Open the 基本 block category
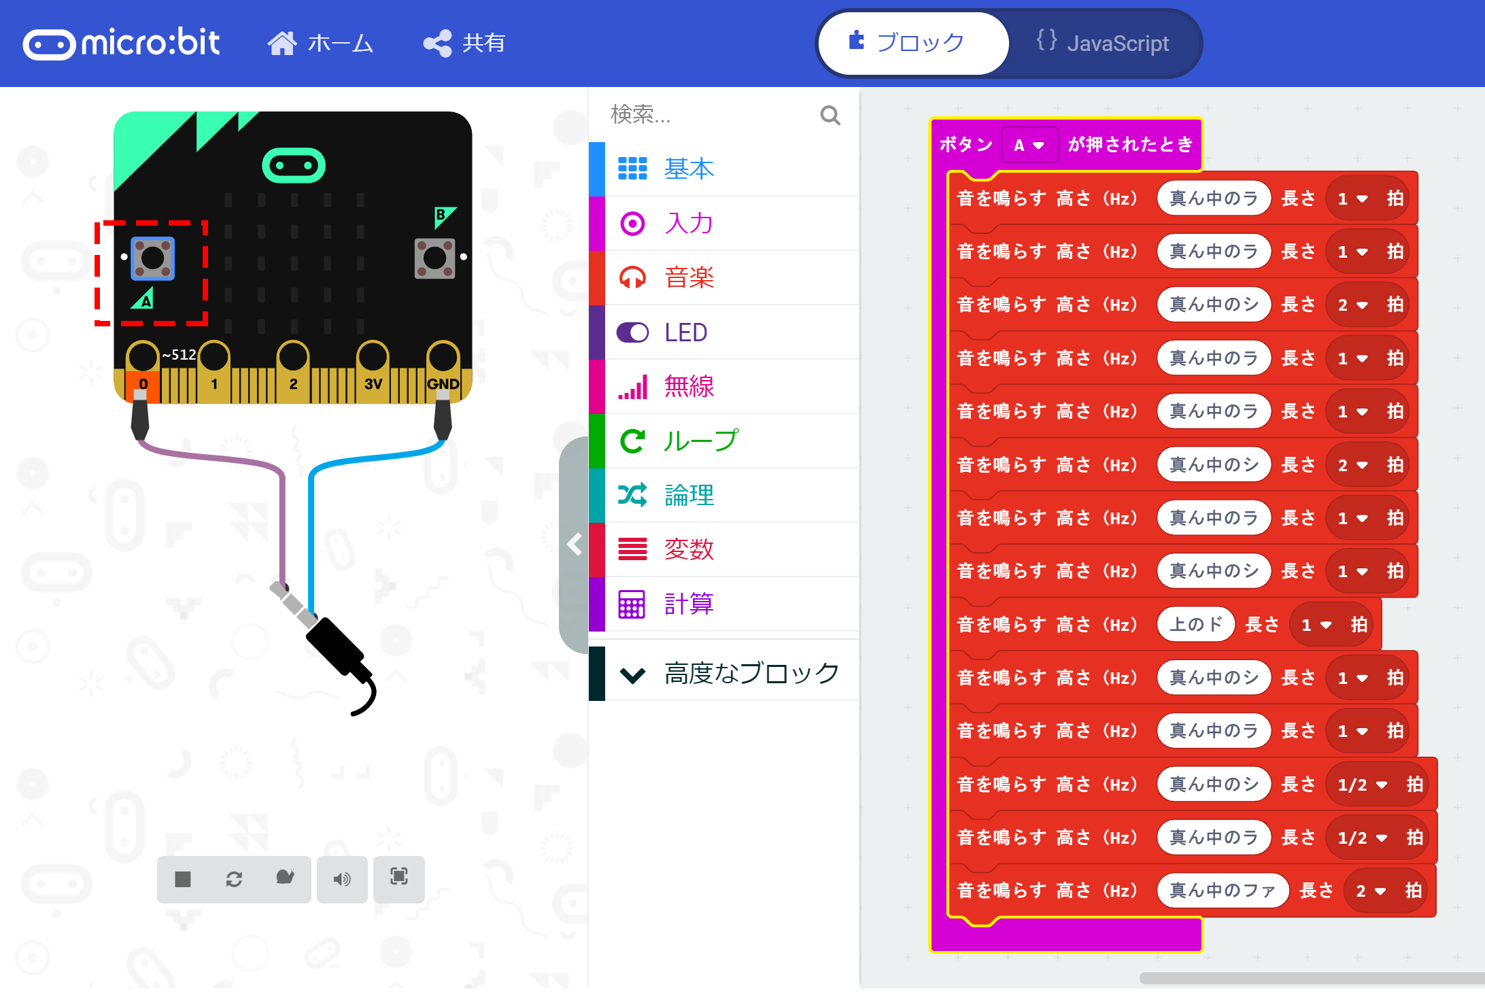Image resolution: width=1485 pixels, height=998 pixels. click(688, 169)
